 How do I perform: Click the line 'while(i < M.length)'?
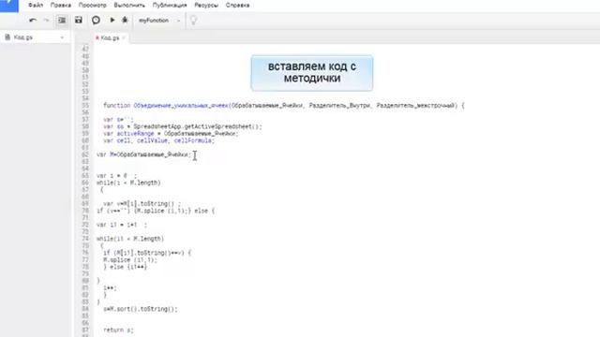coord(128,183)
